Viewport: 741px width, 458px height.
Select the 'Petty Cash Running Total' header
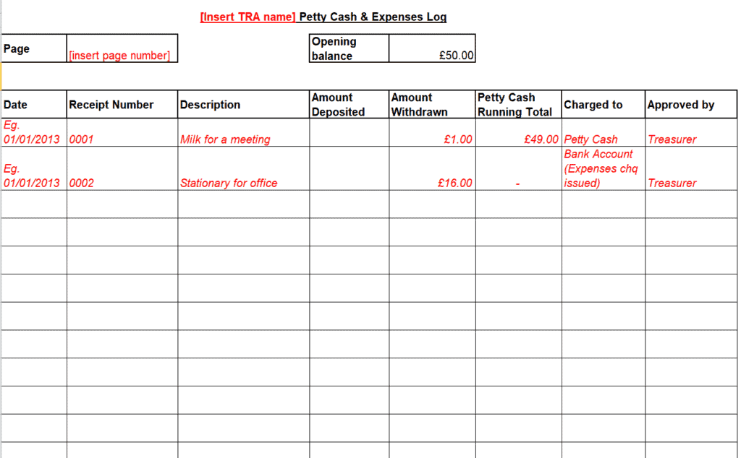point(518,104)
